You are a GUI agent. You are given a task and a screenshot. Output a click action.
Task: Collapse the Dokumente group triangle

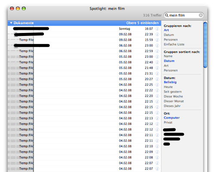pyautogui.click(x=11, y=23)
